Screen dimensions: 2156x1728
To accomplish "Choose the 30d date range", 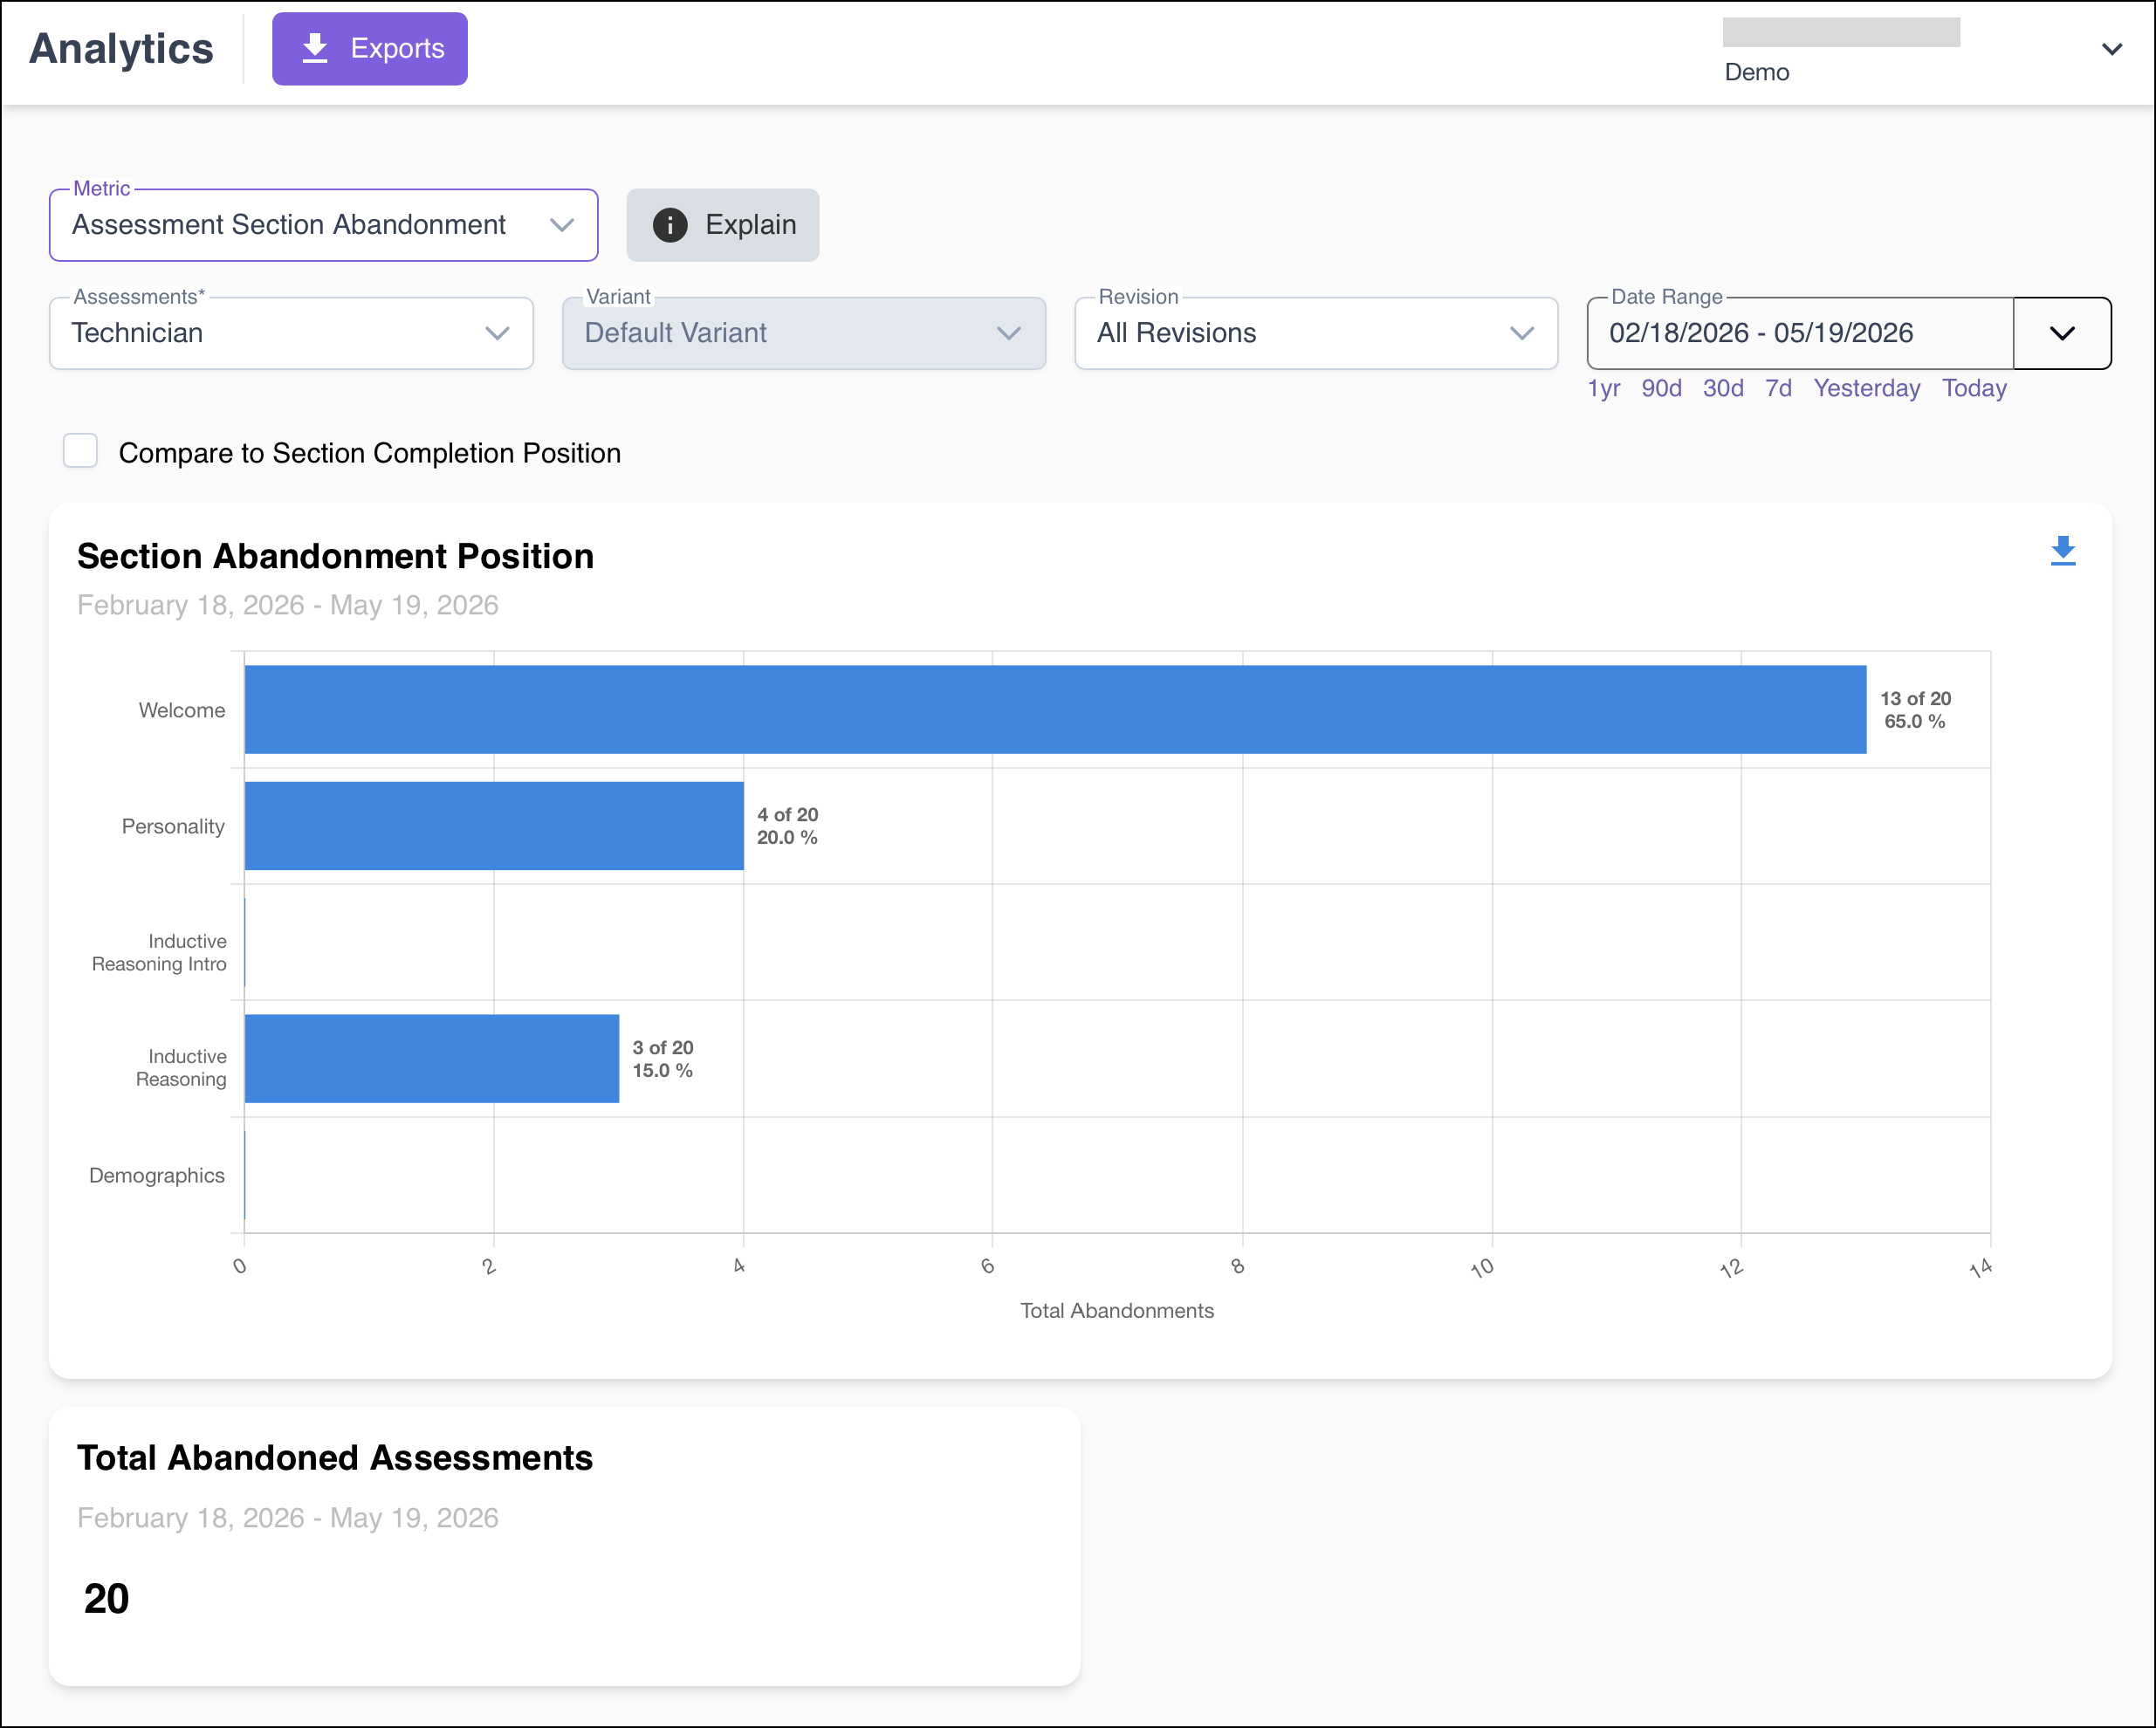I will (x=1723, y=388).
